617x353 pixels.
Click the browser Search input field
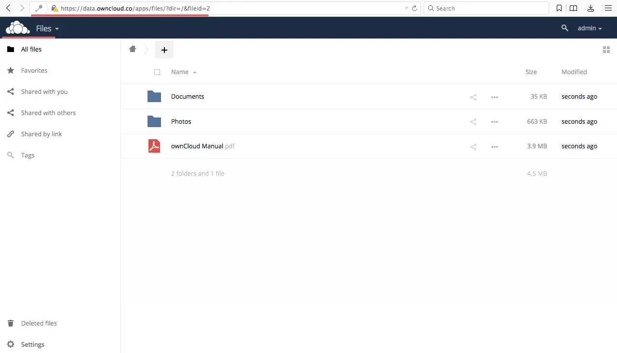click(x=486, y=8)
